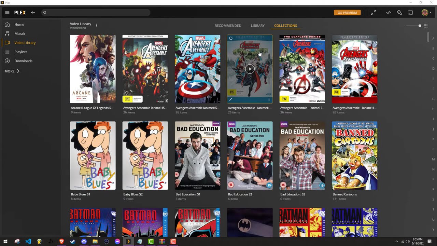
Task: Click the Banned Cartoons title text
Action: (345, 194)
